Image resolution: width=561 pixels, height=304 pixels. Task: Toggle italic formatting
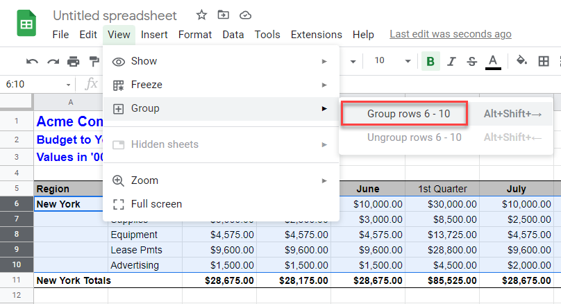[x=451, y=61]
